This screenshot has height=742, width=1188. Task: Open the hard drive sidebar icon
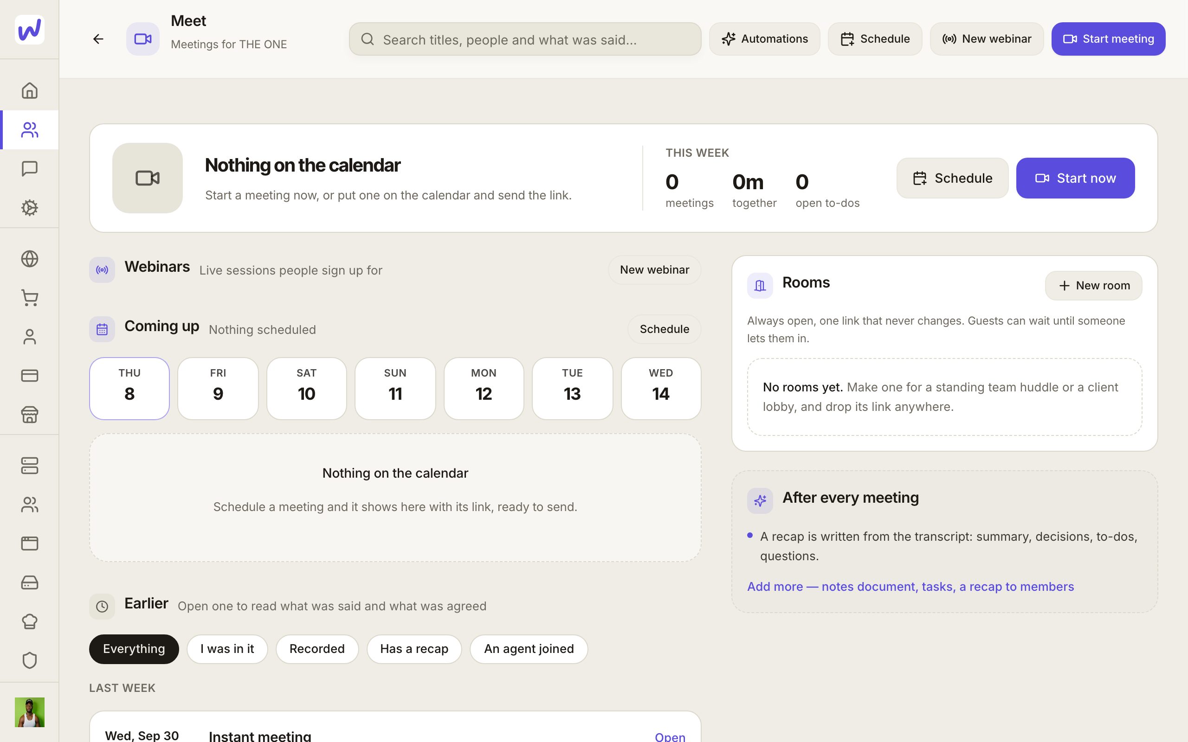[29, 582]
